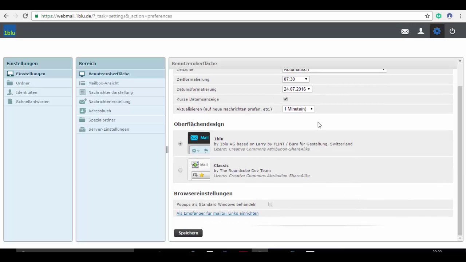This screenshot has width=466, height=262.
Task: Open the Zeitzone dropdown
Action: pyautogui.click(x=334, y=70)
